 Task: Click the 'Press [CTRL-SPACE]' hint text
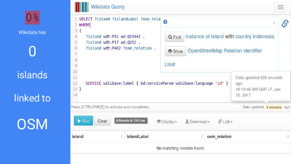[110, 107]
